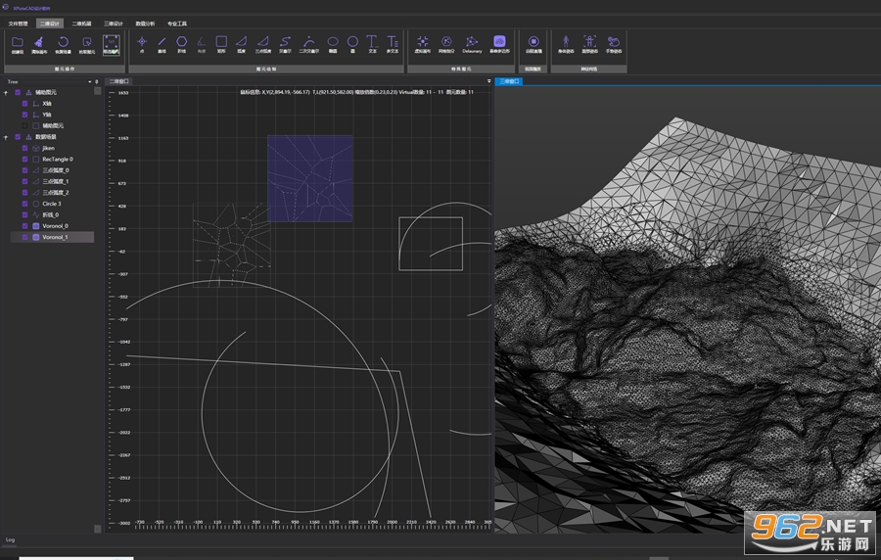Viewport: 881px width, 560px height.
Task: Click the tree panel scrollbar up button
Action: [98, 90]
